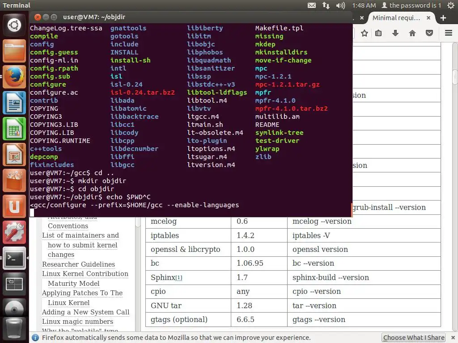
Task: Click the 'openssl & libcrypto' cell
Action: click(188, 249)
